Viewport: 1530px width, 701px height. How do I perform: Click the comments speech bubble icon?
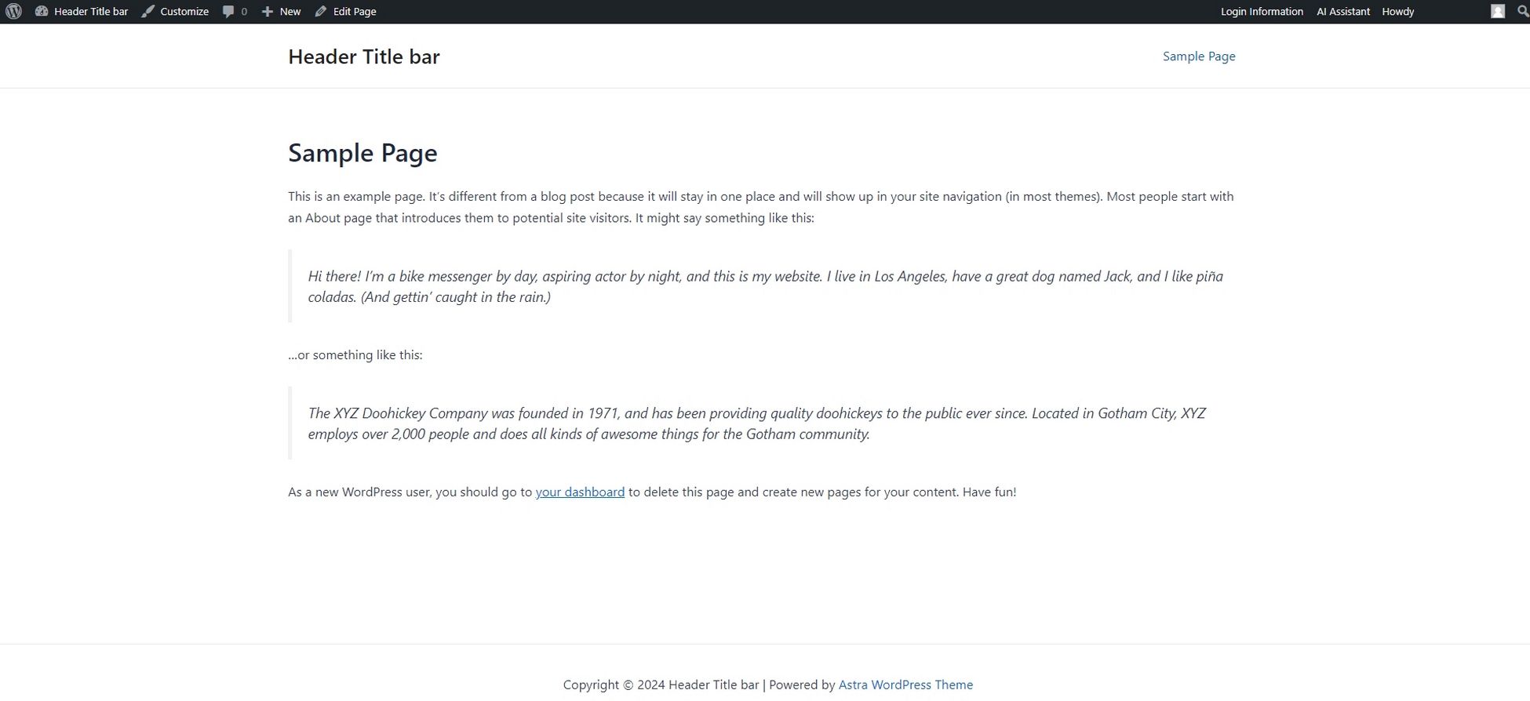coord(228,11)
